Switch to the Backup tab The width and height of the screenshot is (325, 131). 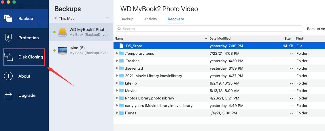tap(127, 19)
